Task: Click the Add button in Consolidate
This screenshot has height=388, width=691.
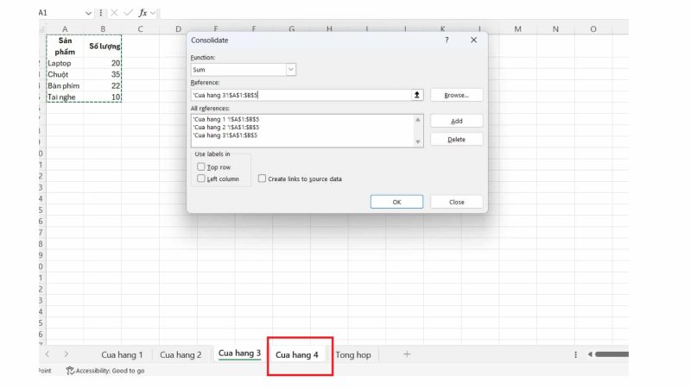Action: coord(457,121)
